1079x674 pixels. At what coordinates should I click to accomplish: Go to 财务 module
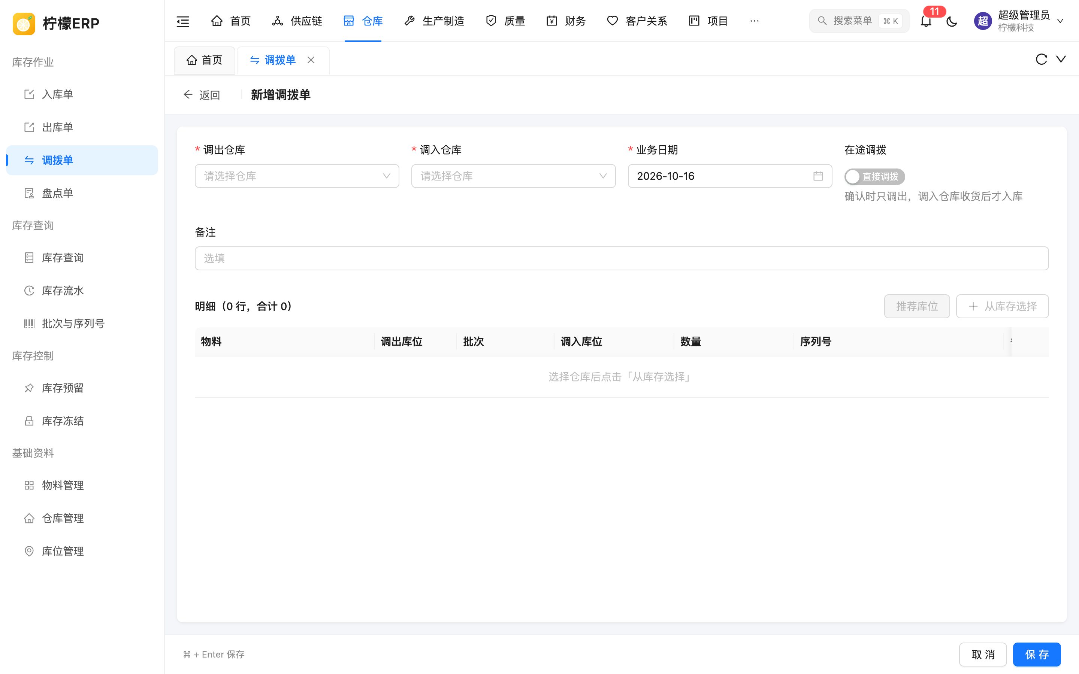566,21
